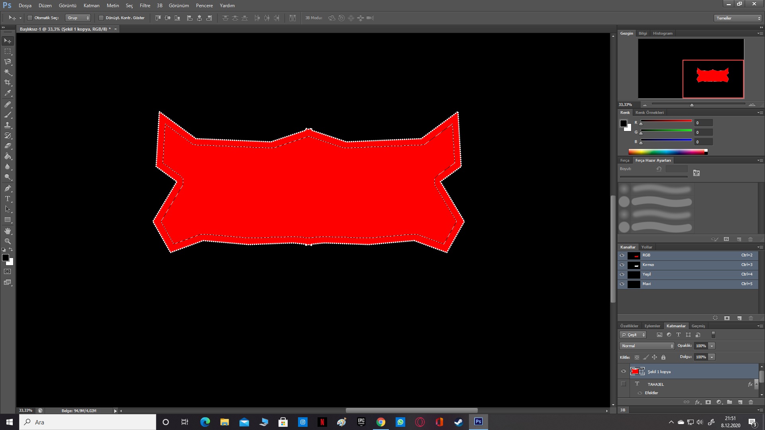Enable Otomatik Seç checkbox
This screenshot has width=765, height=430.
pos(30,18)
